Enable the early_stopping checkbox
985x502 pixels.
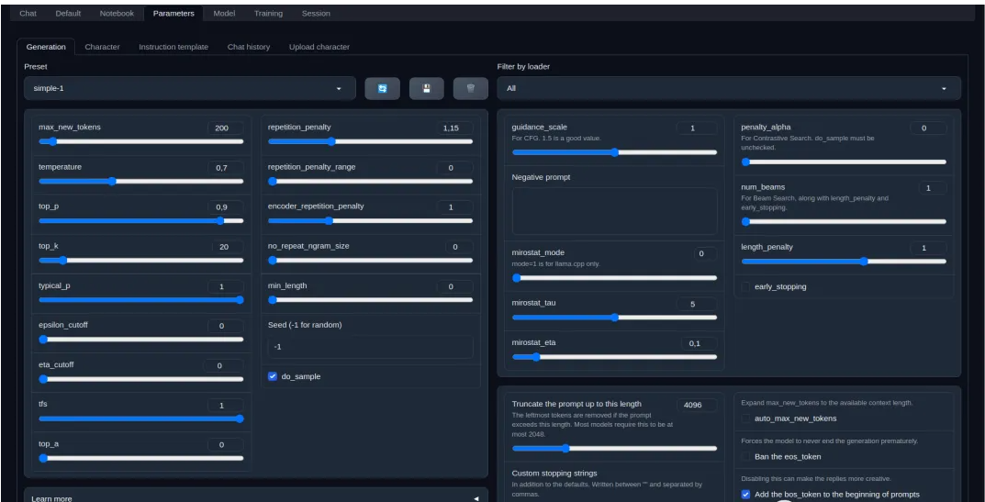(745, 286)
